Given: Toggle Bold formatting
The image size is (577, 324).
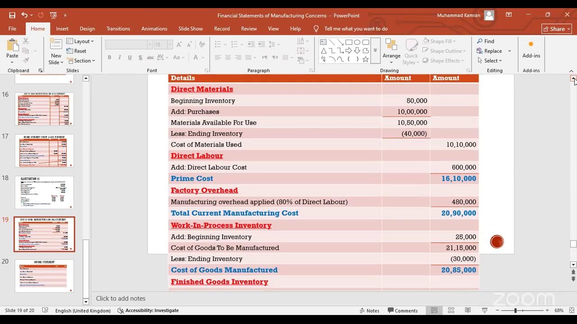Looking at the screenshot, I should [x=109, y=58].
